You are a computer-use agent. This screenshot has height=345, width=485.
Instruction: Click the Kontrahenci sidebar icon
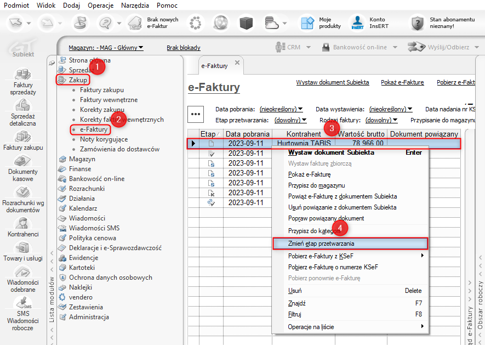coord(22,224)
